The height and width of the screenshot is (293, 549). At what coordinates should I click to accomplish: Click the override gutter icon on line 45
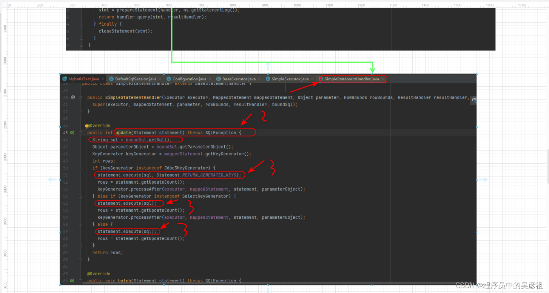(x=72, y=133)
